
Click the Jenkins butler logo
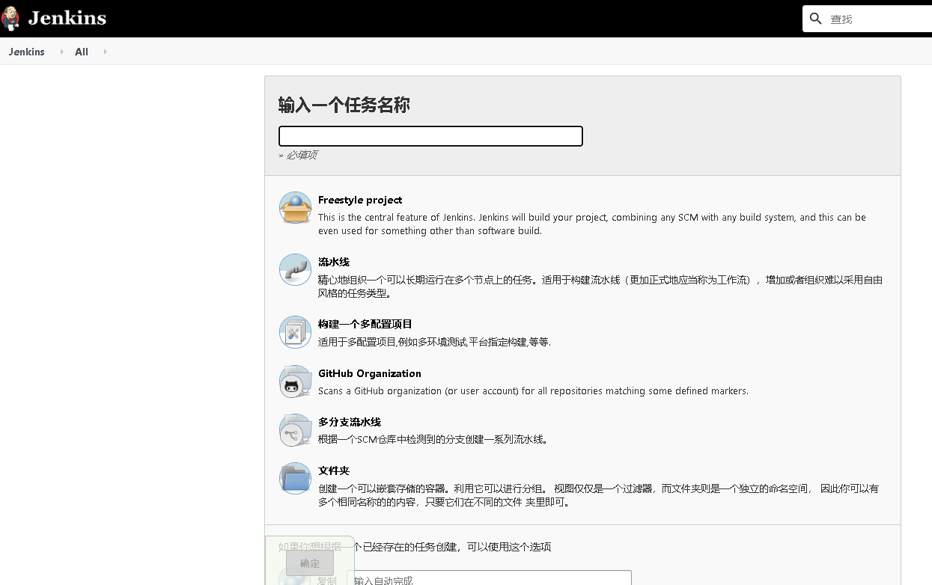[10, 17]
